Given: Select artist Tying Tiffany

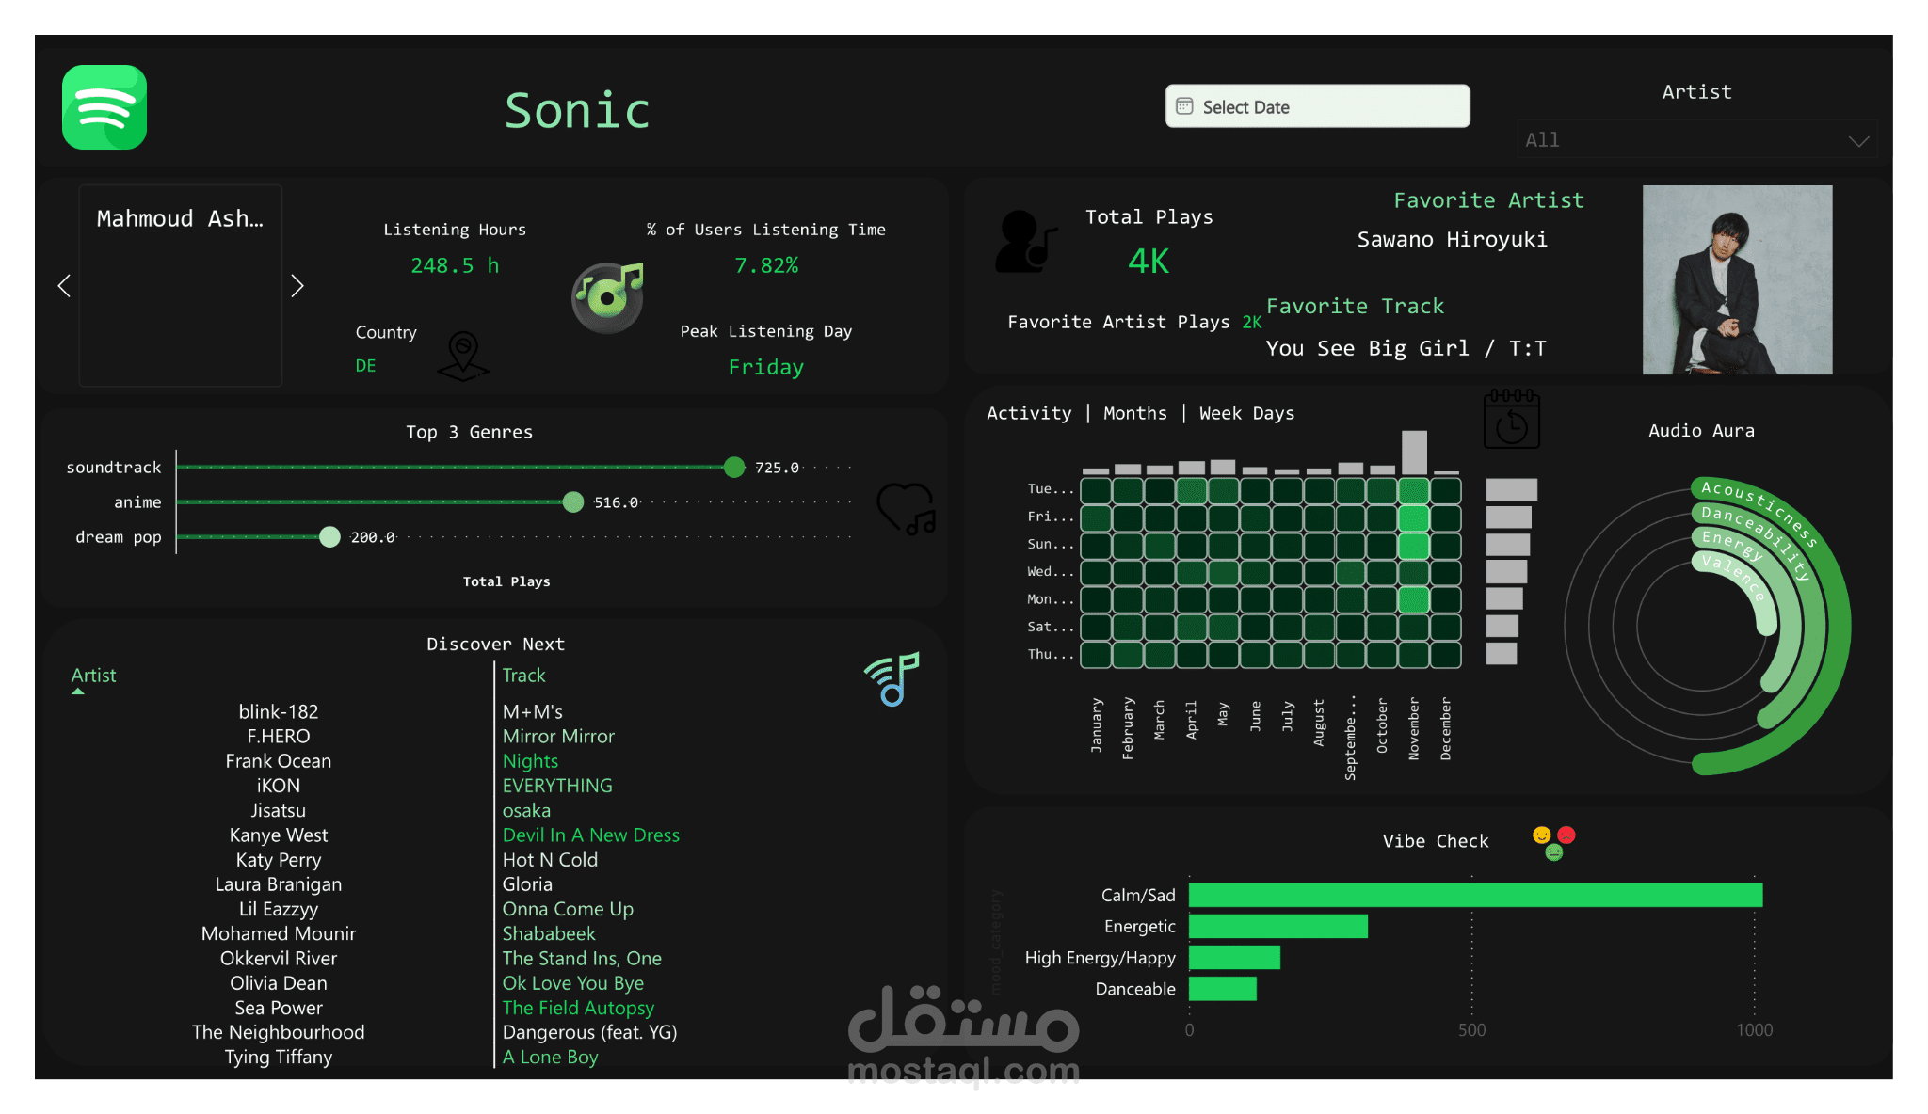Looking at the screenshot, I should tap(279, 1057).
